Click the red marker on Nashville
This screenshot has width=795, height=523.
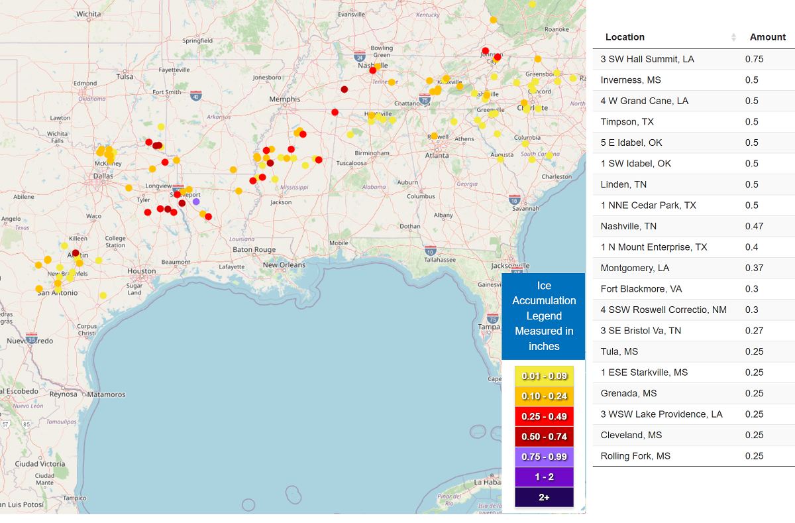point(373,70)
